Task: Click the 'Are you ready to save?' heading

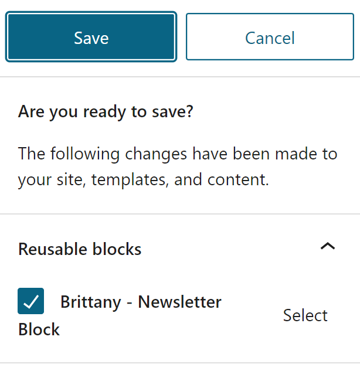Action: tap(106, 112)
